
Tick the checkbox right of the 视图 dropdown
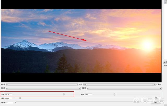pyautogui.click(x=157, y=84)
